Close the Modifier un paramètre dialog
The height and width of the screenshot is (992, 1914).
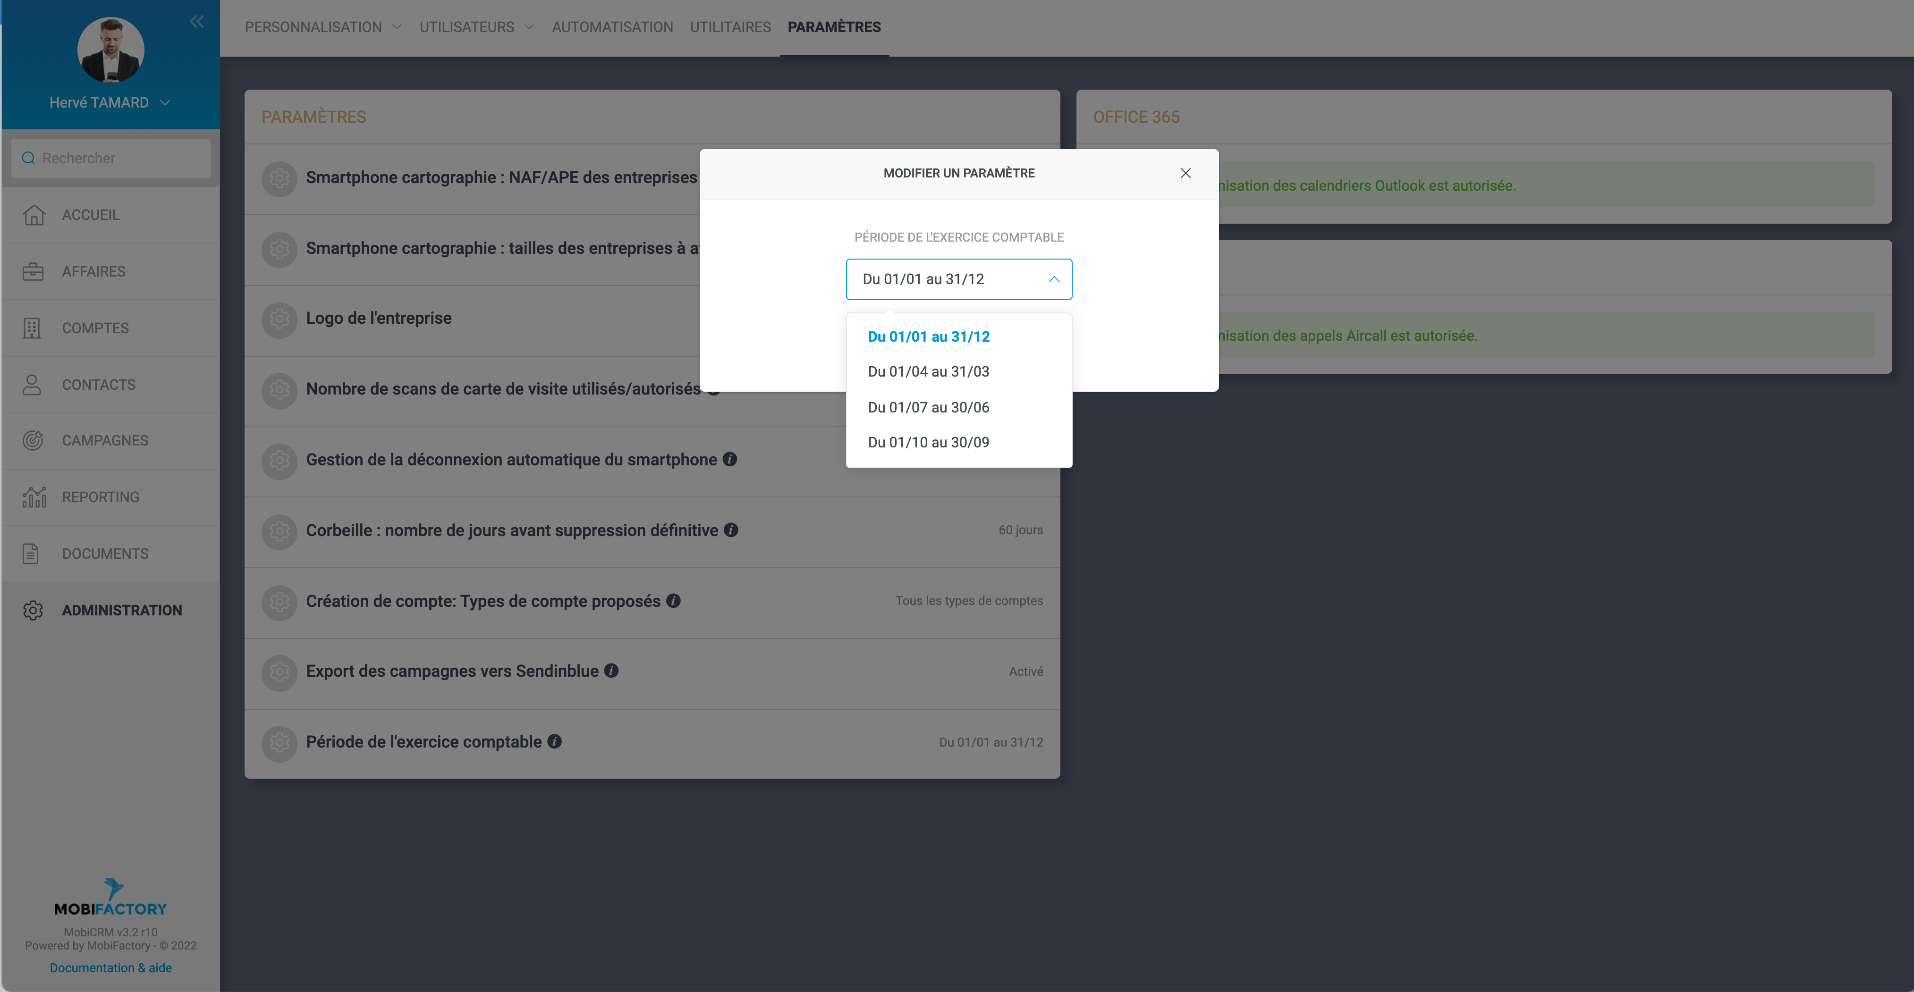[x=1185, y=173]
